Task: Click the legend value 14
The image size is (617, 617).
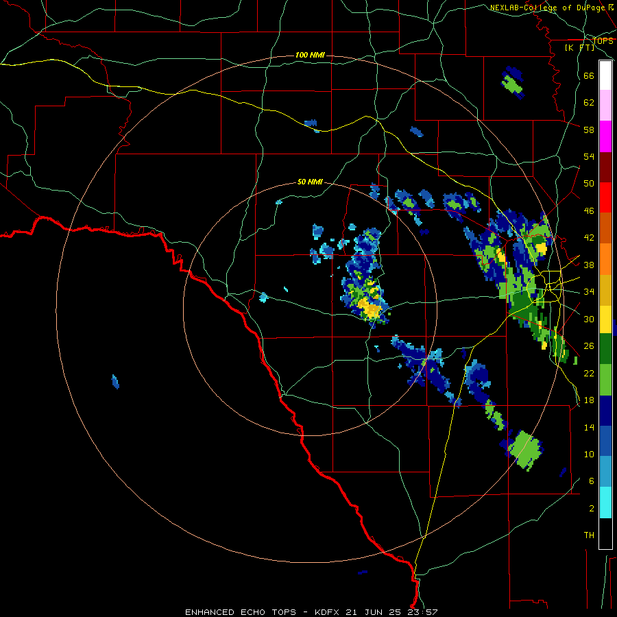Action: pyautogui.click(x=589, y=427)
